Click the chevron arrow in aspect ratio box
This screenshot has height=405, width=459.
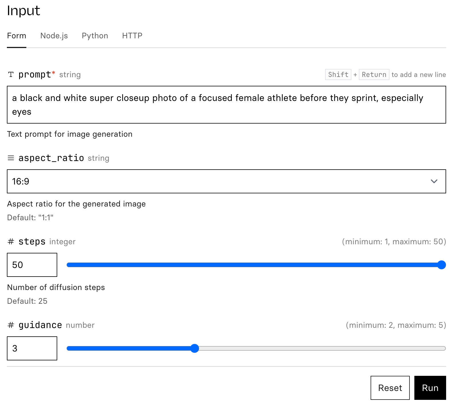[434, 181]
